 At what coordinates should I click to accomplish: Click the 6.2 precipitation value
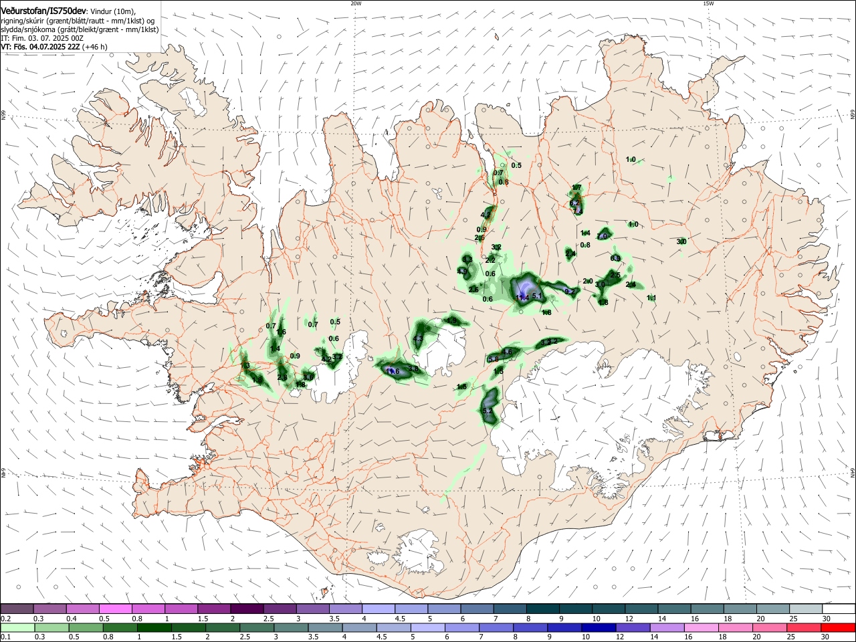[574, 203]
